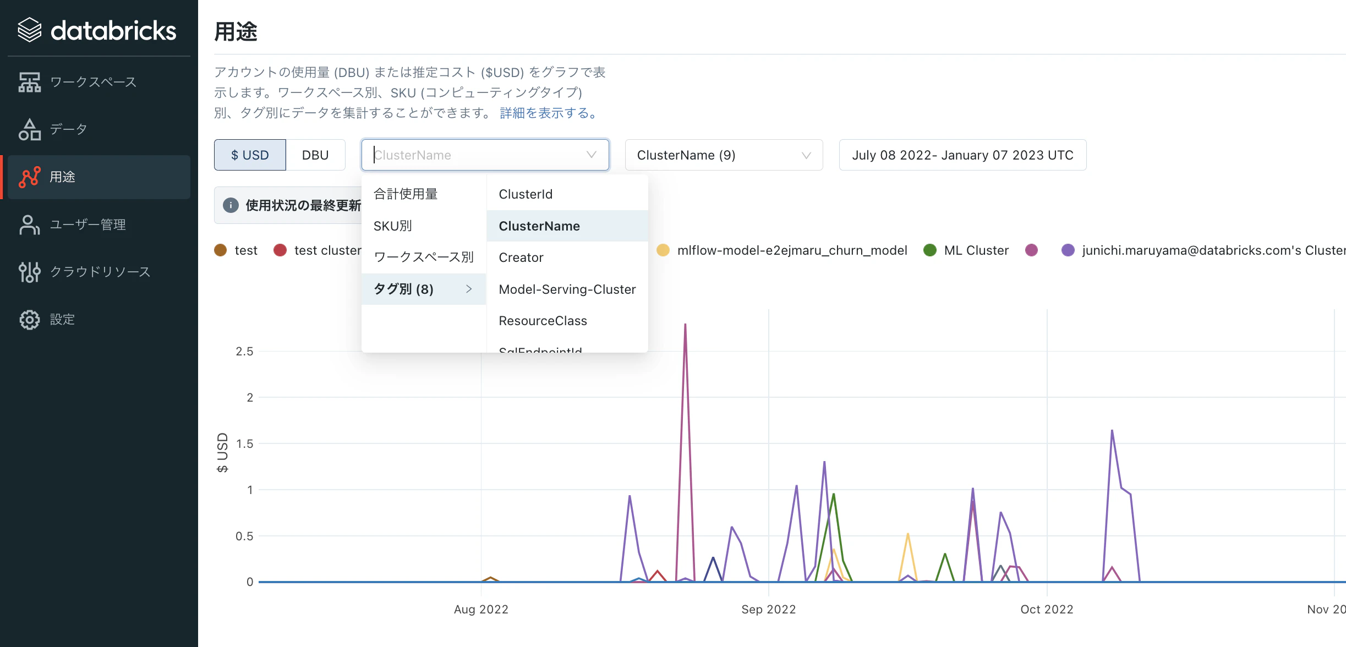The width and height of the screenshot is (1346, 647).
Task: Switch the unit toggle to DBU
Action: (x=315, y=155)
